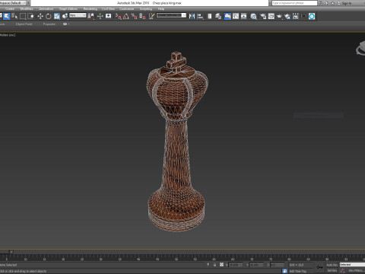This screenshot has height=274, width=365.
Task: Open Layer Explorer icon
Action: (218, 16)
